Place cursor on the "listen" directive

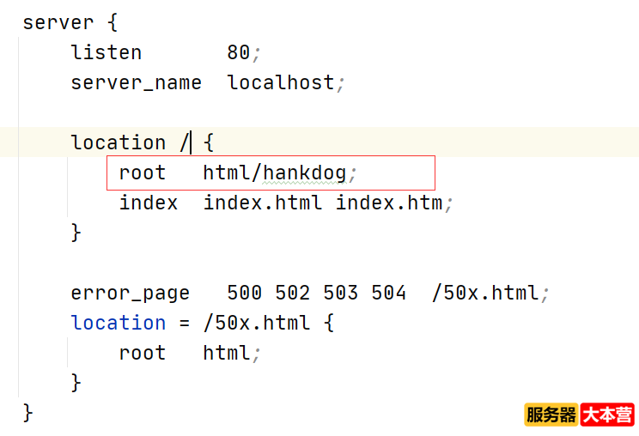106,52
